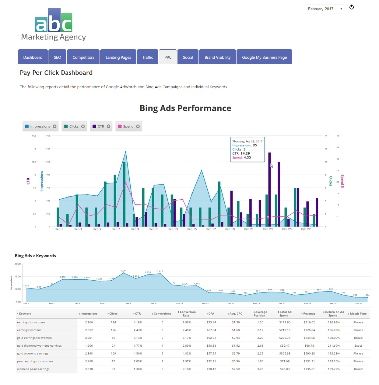Open the Spend series gear settings
The height and width of the screenshot is (385, 379).
[x=138, y=126]
